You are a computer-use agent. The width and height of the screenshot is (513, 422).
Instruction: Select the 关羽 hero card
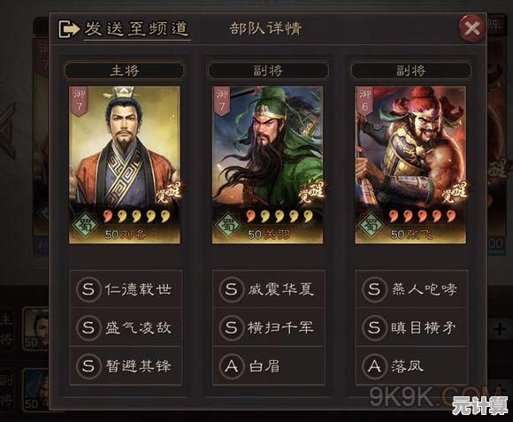tap(268, 165)
